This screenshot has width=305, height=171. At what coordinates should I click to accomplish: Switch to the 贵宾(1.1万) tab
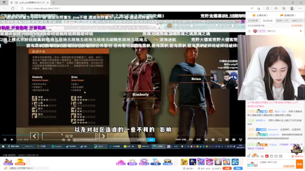[x=283, y=21]
